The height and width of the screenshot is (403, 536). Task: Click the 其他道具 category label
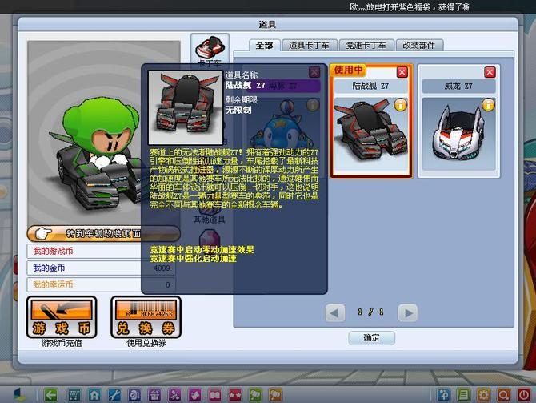(x=210, y=220)
